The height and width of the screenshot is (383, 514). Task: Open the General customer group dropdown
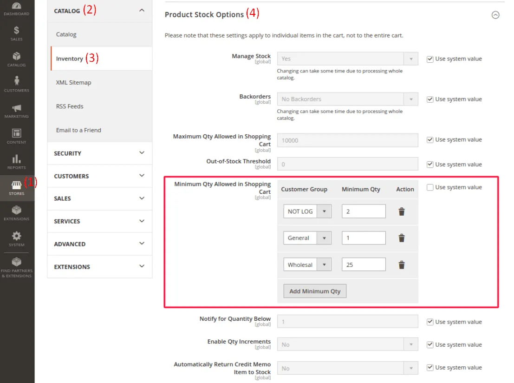click(307, 238)
